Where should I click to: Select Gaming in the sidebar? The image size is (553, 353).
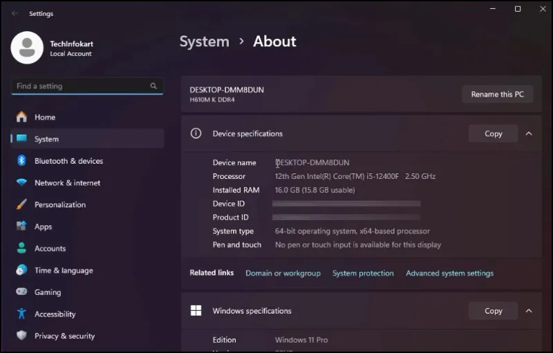click(x=88, y=292)
